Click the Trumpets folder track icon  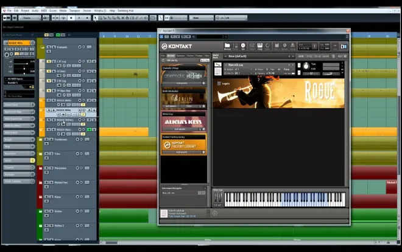pyautogui.click(x=42, y=47)
